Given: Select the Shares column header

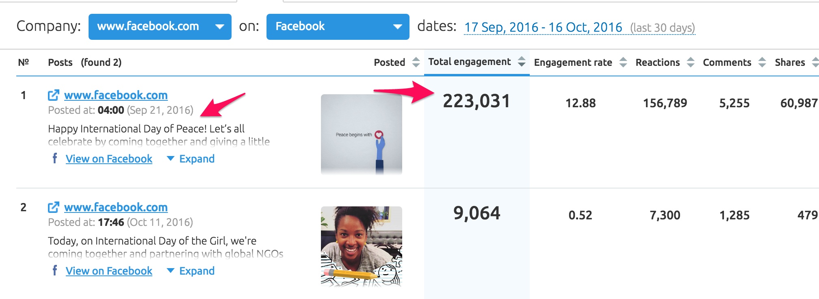Looking at the screenshot, I should click(790, 62).
